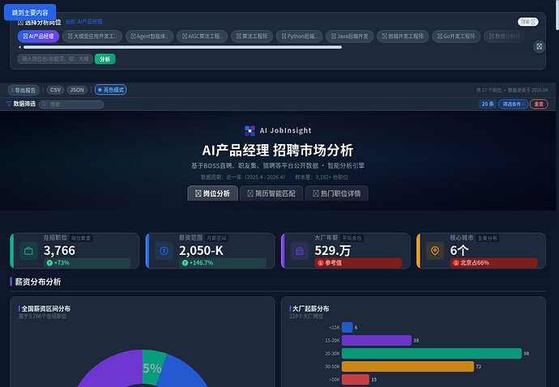The width and height of the screenshot is (559, 387).
Task: Select the Python后端 job chip
Action: [299, 36]
